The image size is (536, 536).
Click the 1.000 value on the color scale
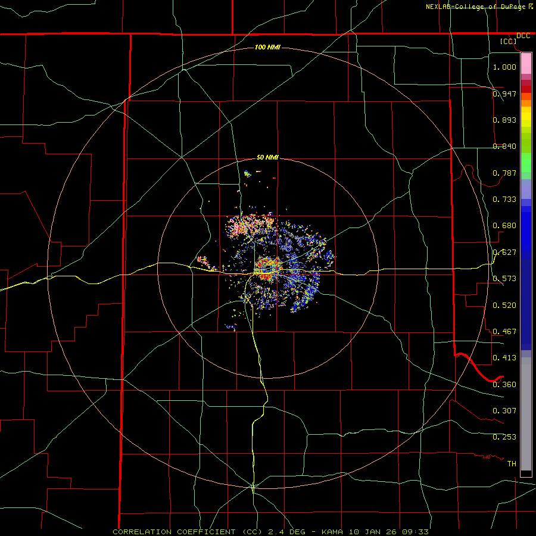[504, 67]
